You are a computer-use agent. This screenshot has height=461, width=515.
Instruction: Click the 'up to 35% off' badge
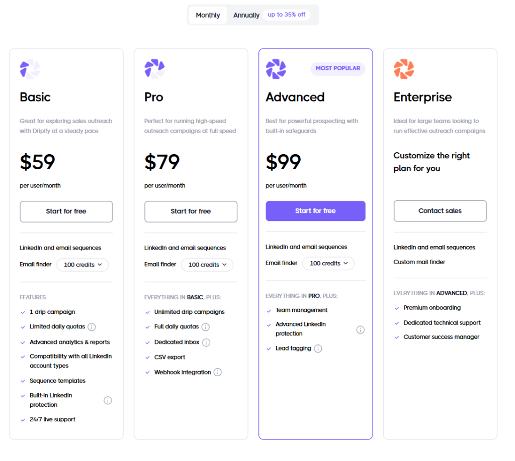287,15
